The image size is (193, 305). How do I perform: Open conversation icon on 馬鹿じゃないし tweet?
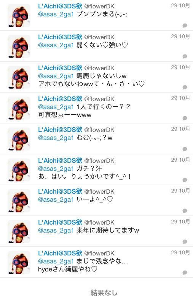(x=185, y=87)
